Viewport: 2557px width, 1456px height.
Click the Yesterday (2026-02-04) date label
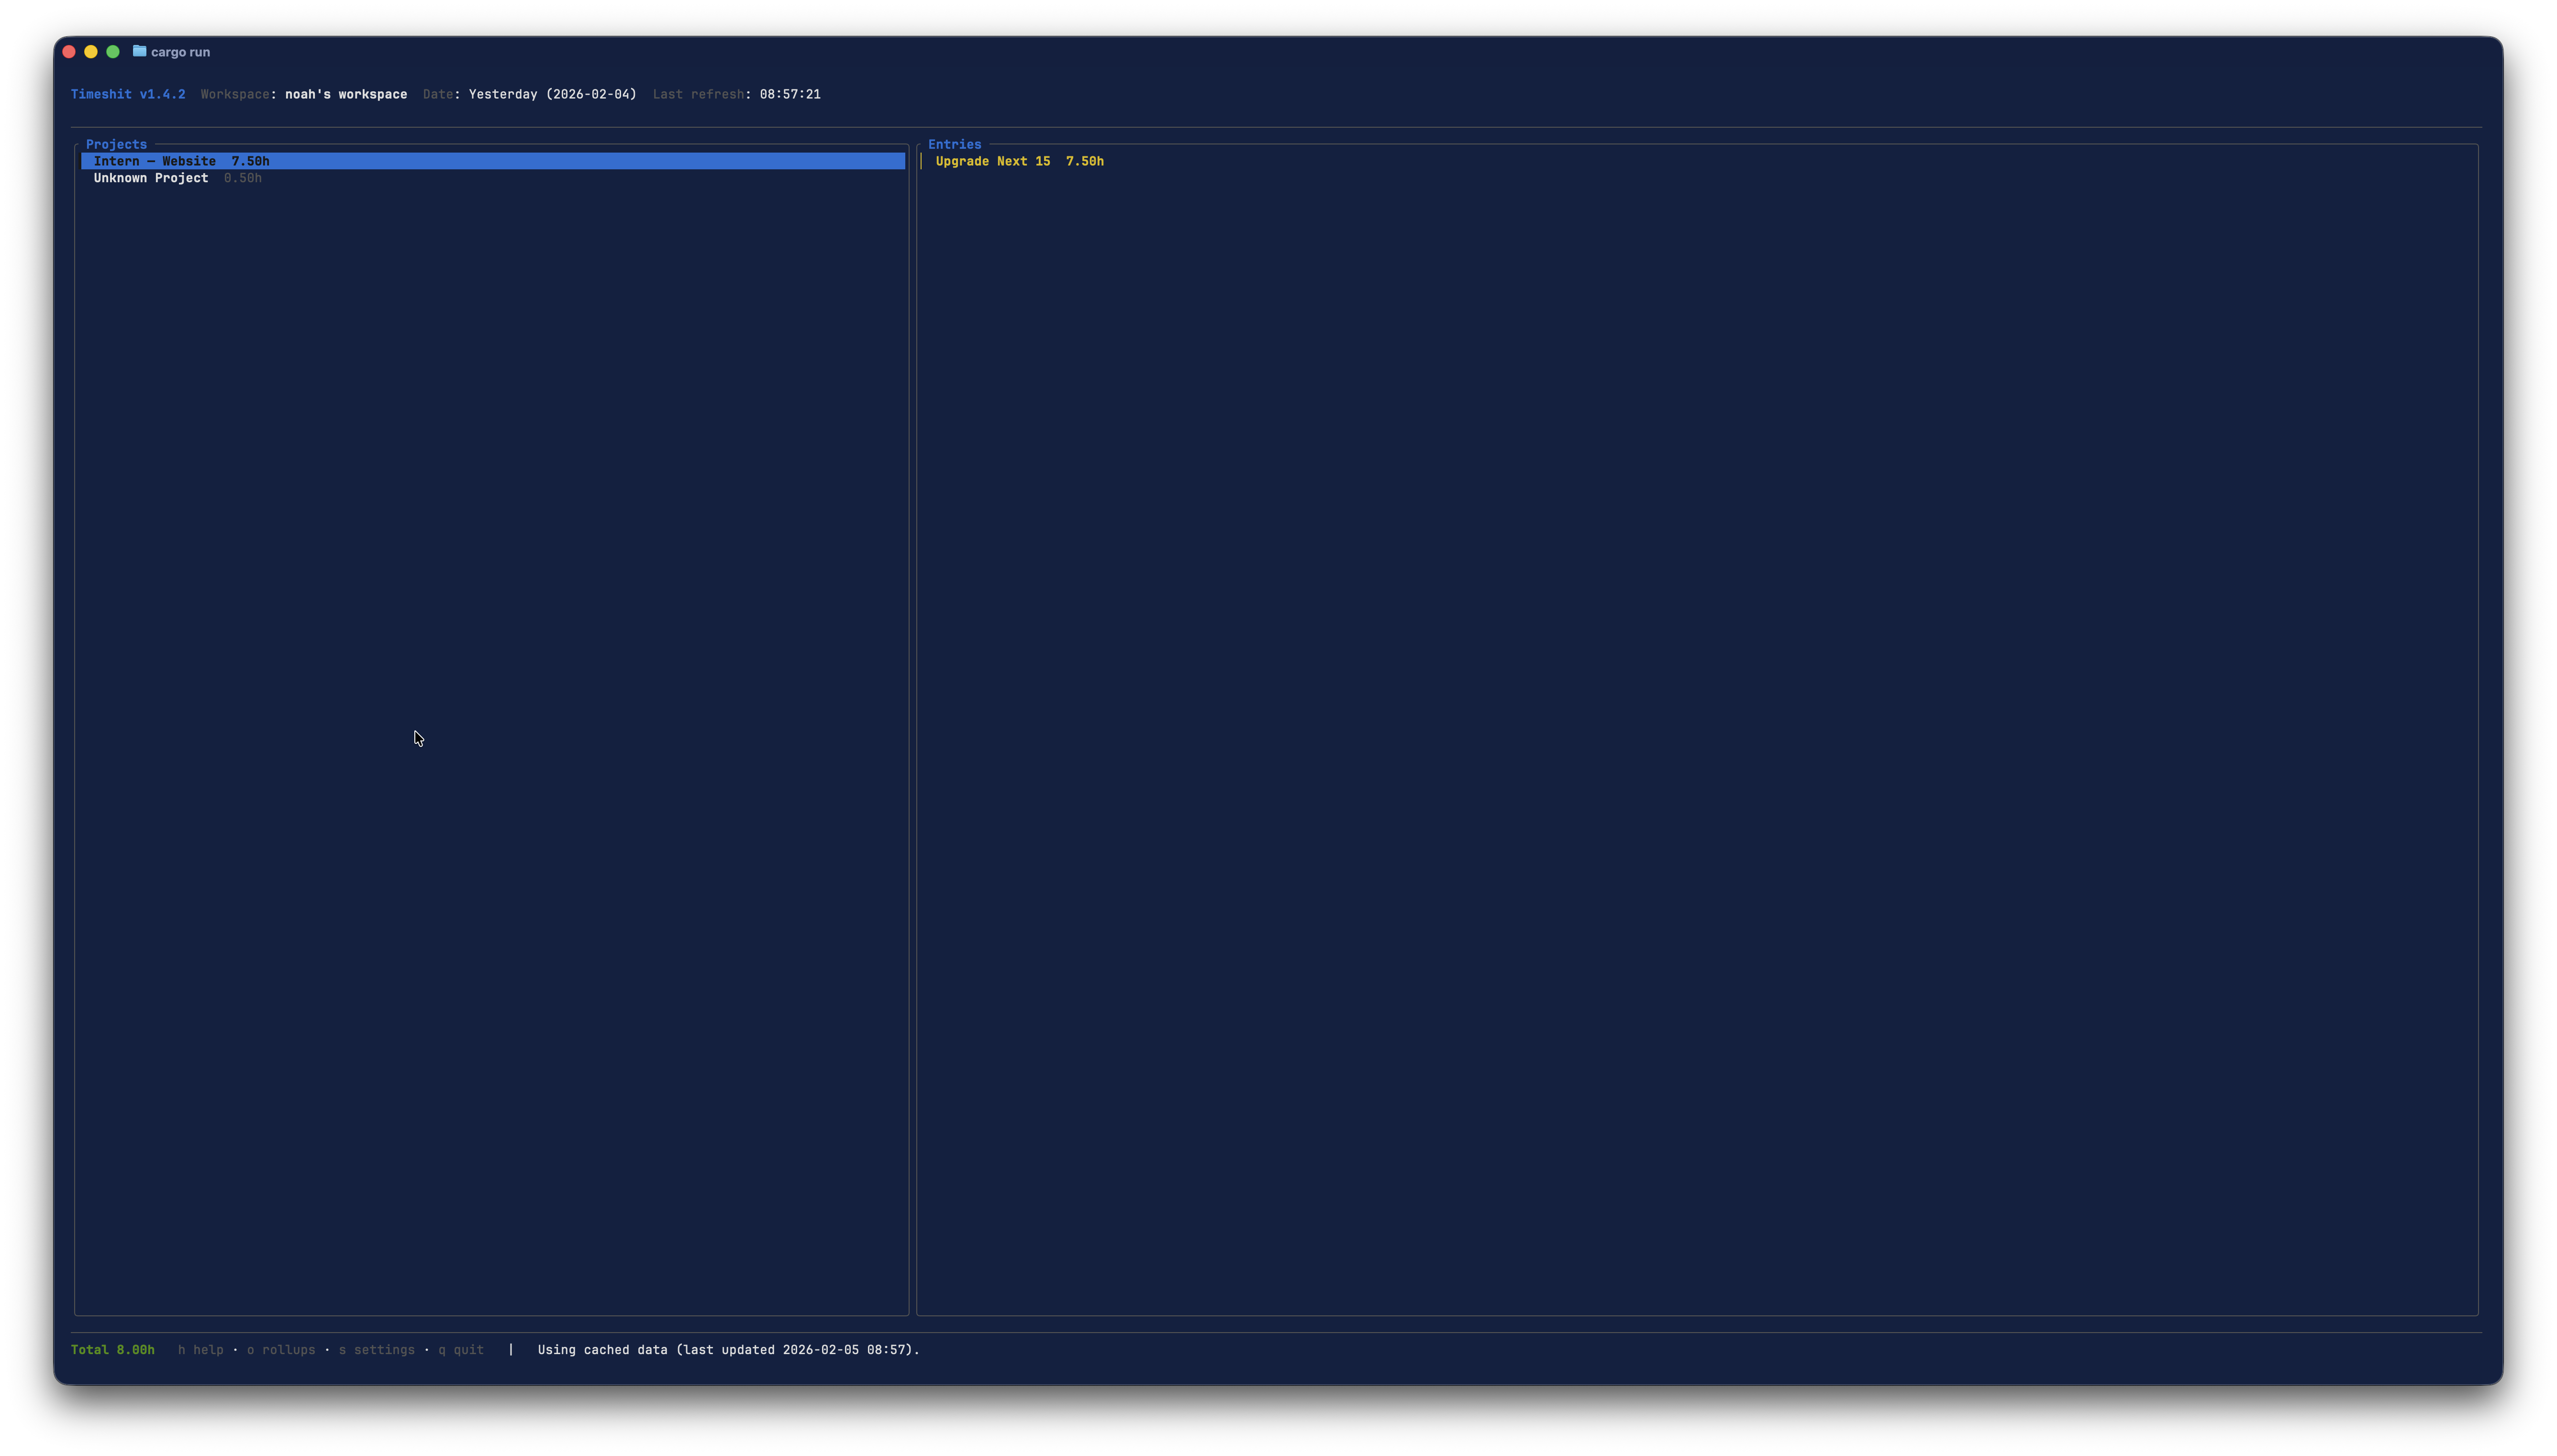(x=552, y=94)
